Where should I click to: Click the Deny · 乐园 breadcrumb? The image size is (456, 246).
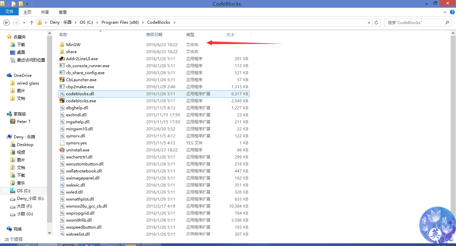pyautogui.click(x=61, y=22)
